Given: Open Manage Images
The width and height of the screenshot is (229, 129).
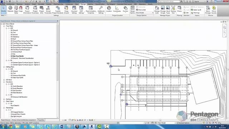Looking at the screenshot, I should point(163,10).
